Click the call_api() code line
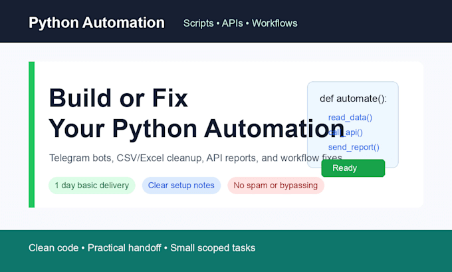 point(346,132)
